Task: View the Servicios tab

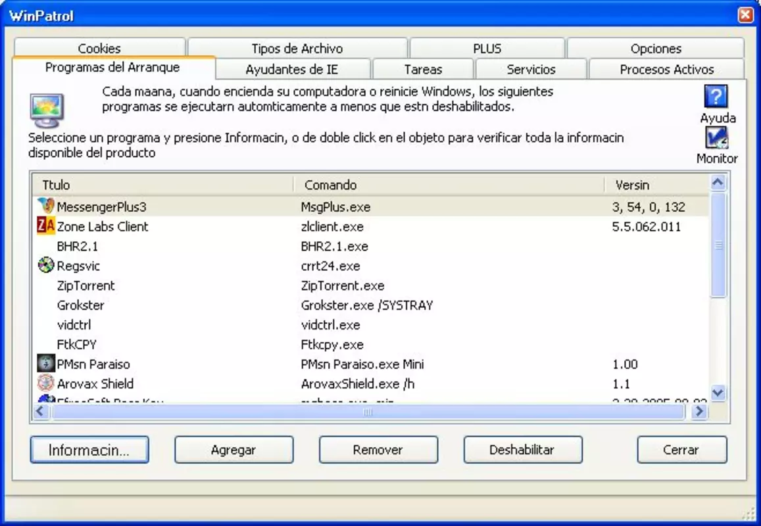Action: click(531, 70)
